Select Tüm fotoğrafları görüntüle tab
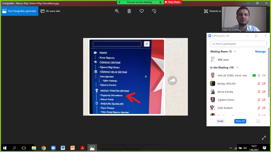This screenshot has width=271, height=152. pos(19,11)
